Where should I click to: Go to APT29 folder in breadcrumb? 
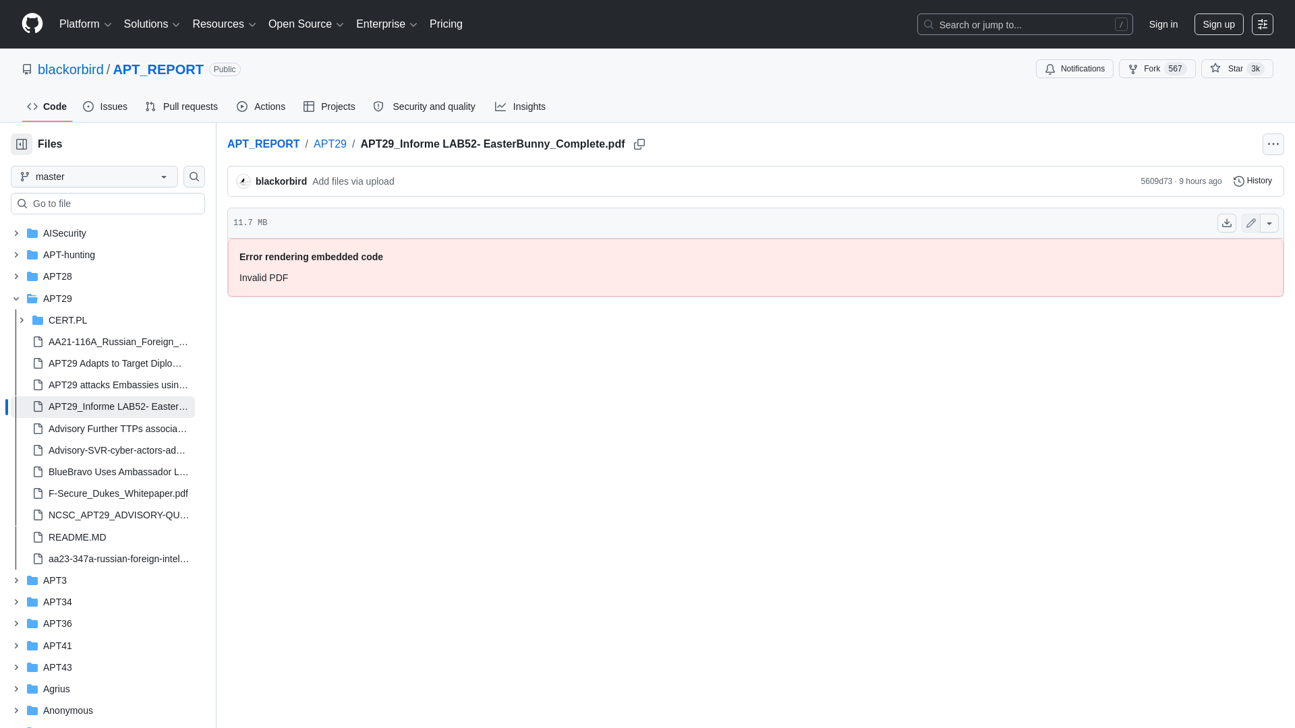330,144
